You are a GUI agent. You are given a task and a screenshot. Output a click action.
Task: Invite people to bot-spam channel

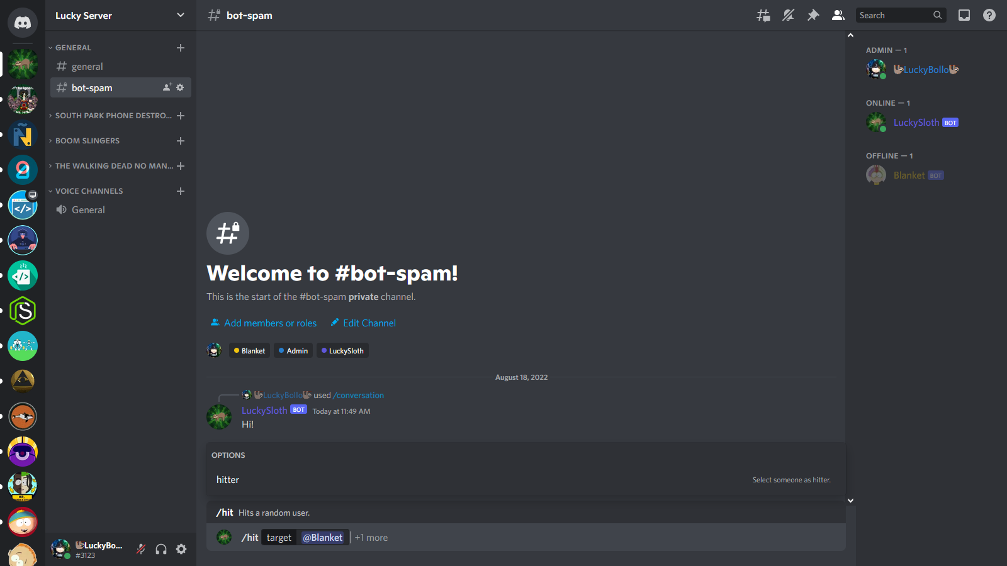(x=167, y=87)
